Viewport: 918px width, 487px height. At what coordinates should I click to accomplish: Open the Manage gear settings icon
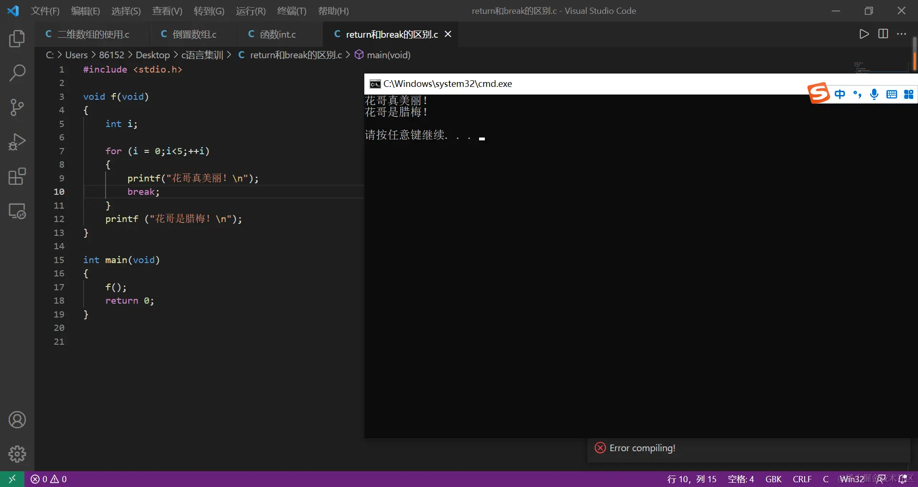coord(17,454)
